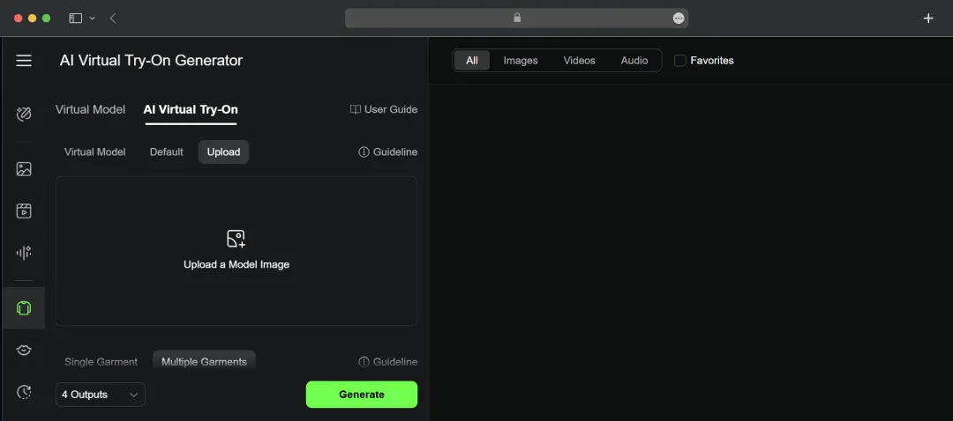
Task: Show All media filter
Action: click(471, 61)
